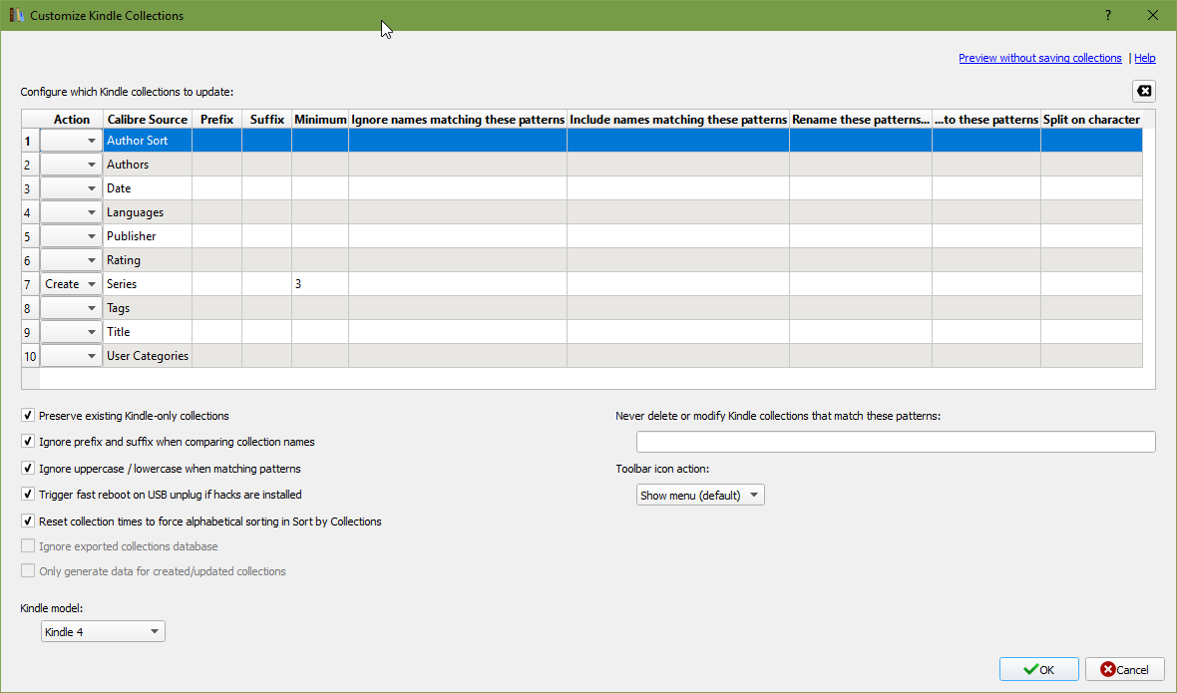
Task: Click the Calibre Source column header
Action: pos(148,120)
